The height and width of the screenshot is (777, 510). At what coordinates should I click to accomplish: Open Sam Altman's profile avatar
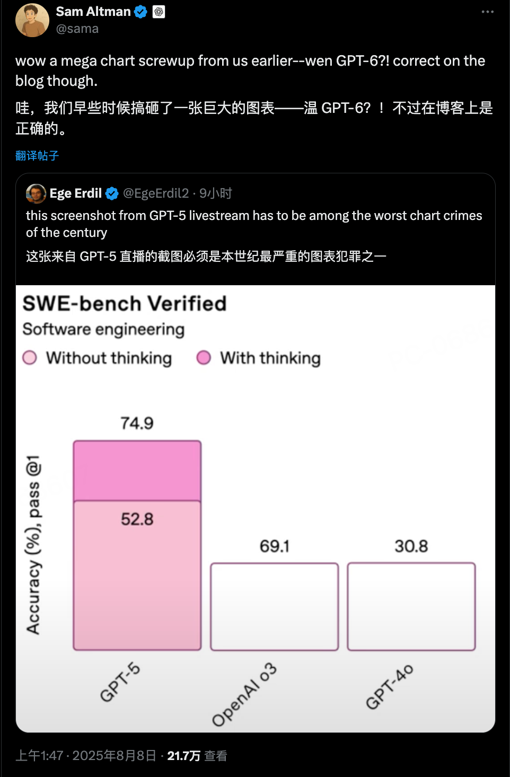(x=32, y=20)
